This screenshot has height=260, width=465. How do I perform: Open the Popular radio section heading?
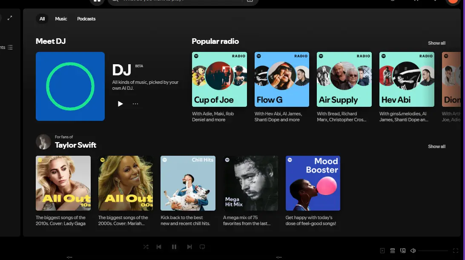coord(215,41)
